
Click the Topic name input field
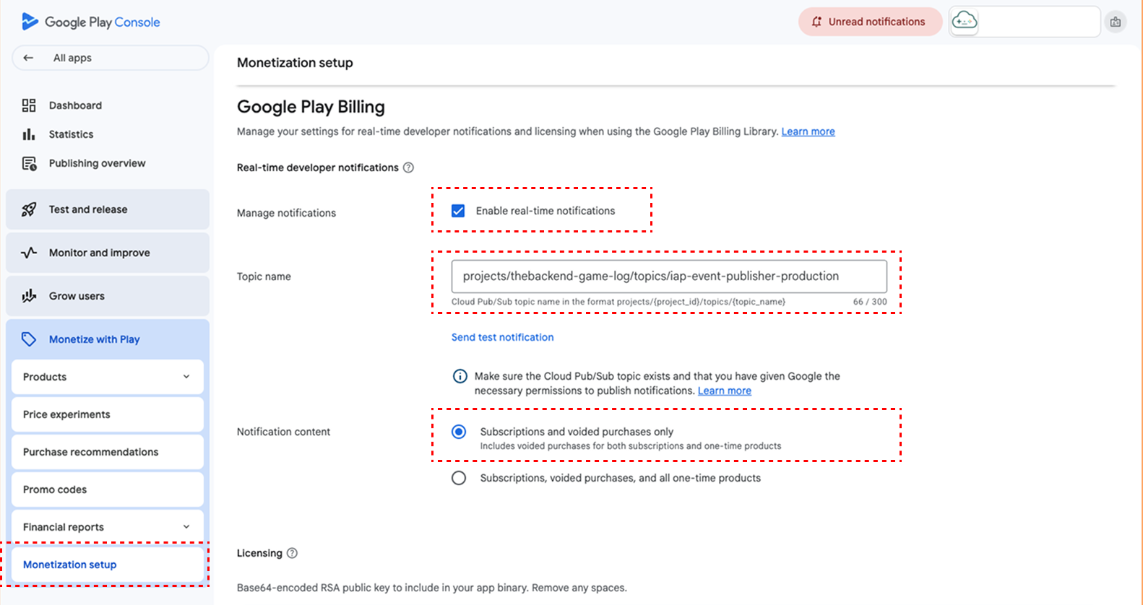point(668,277)
